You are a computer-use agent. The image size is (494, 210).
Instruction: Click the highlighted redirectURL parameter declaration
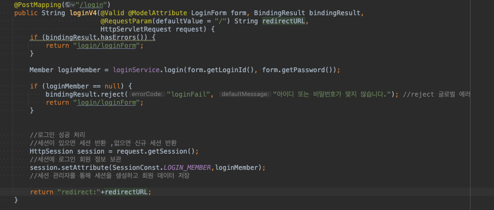pos(284,21)
